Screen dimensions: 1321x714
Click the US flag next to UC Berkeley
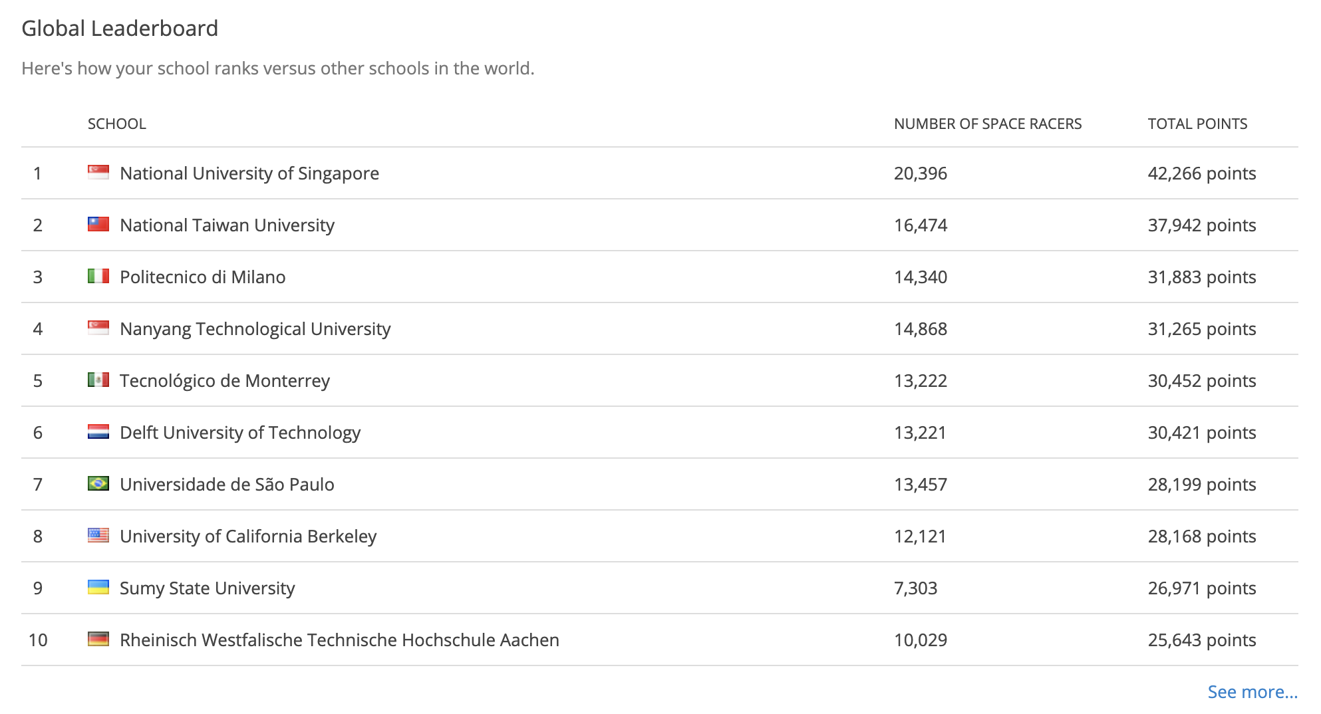click(98, 535)
